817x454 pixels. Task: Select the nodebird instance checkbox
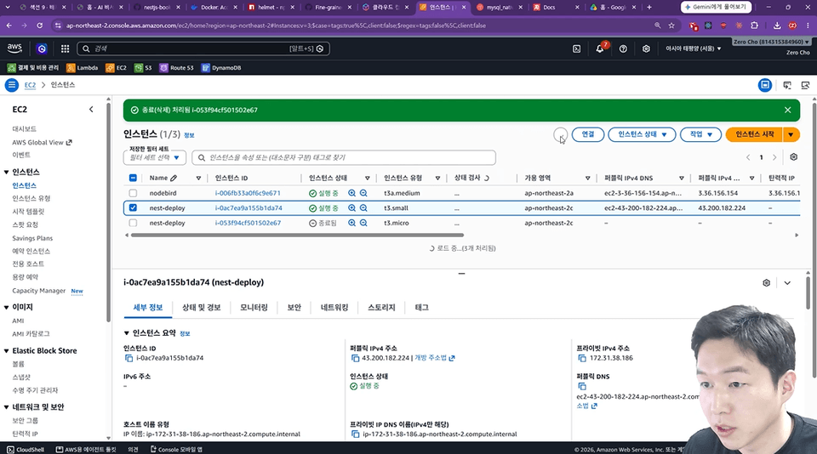point(133,193)
